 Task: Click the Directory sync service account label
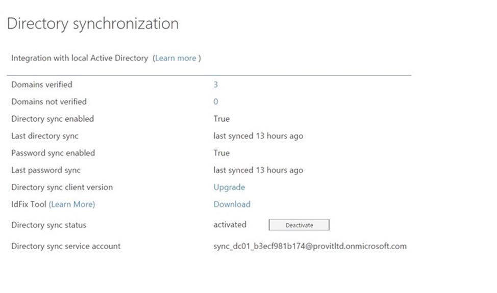point(66,246)
